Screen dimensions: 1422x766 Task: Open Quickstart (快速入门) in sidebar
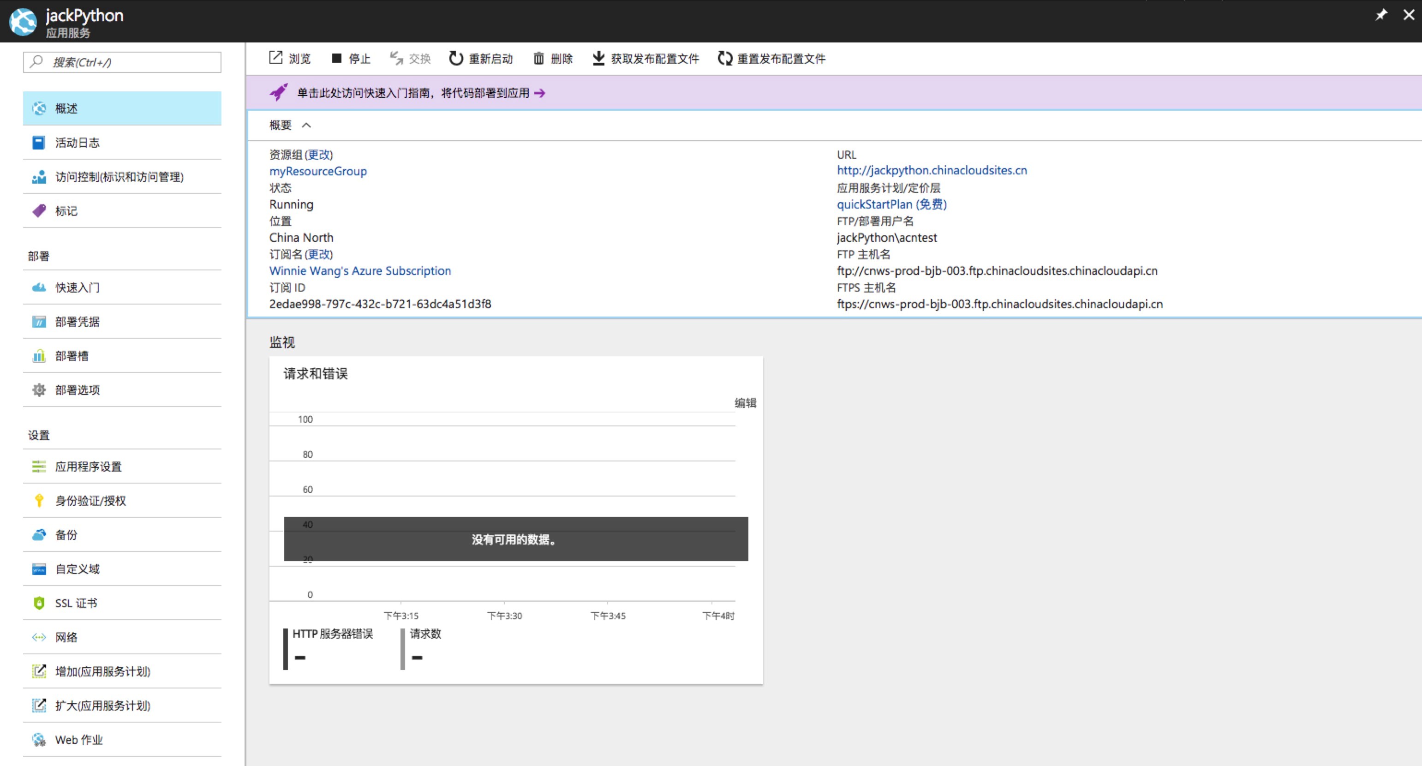pyautogui.click(x=122, y=287)
